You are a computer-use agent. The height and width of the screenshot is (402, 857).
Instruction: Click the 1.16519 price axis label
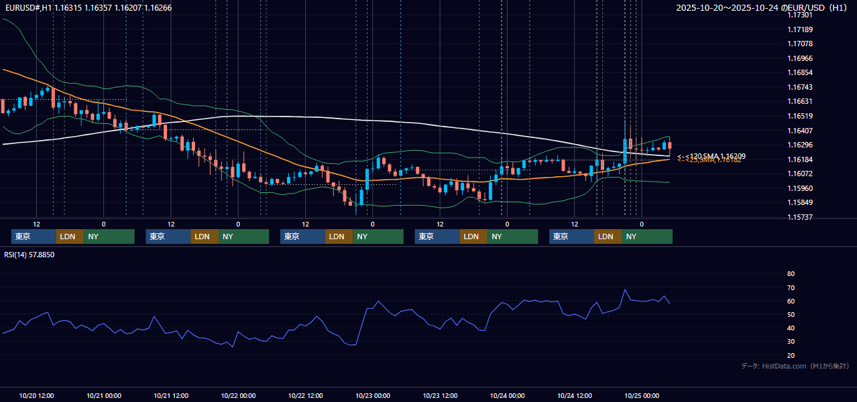coord(799,116)
